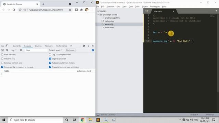Switch to the Performance tab
This screenshot has height=123, width=219.
point(62,46)
